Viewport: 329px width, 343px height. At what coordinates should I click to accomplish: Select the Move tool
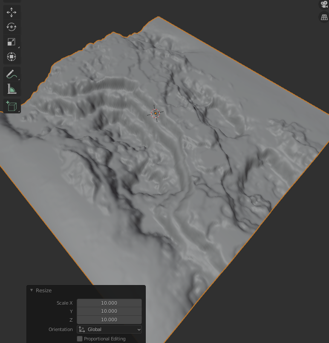(12, 12)
